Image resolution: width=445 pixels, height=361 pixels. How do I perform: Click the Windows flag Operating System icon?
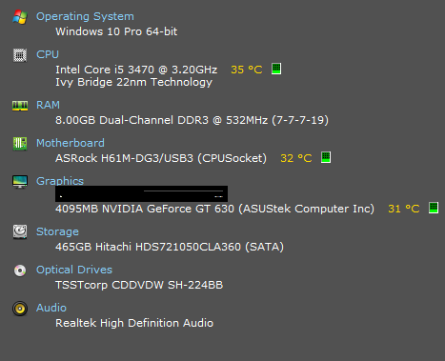(x=20, y=17)
